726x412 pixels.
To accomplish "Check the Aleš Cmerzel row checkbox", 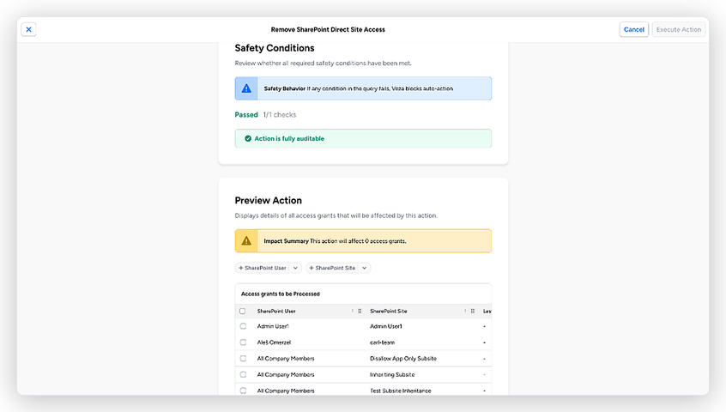I will pos(243,342).
